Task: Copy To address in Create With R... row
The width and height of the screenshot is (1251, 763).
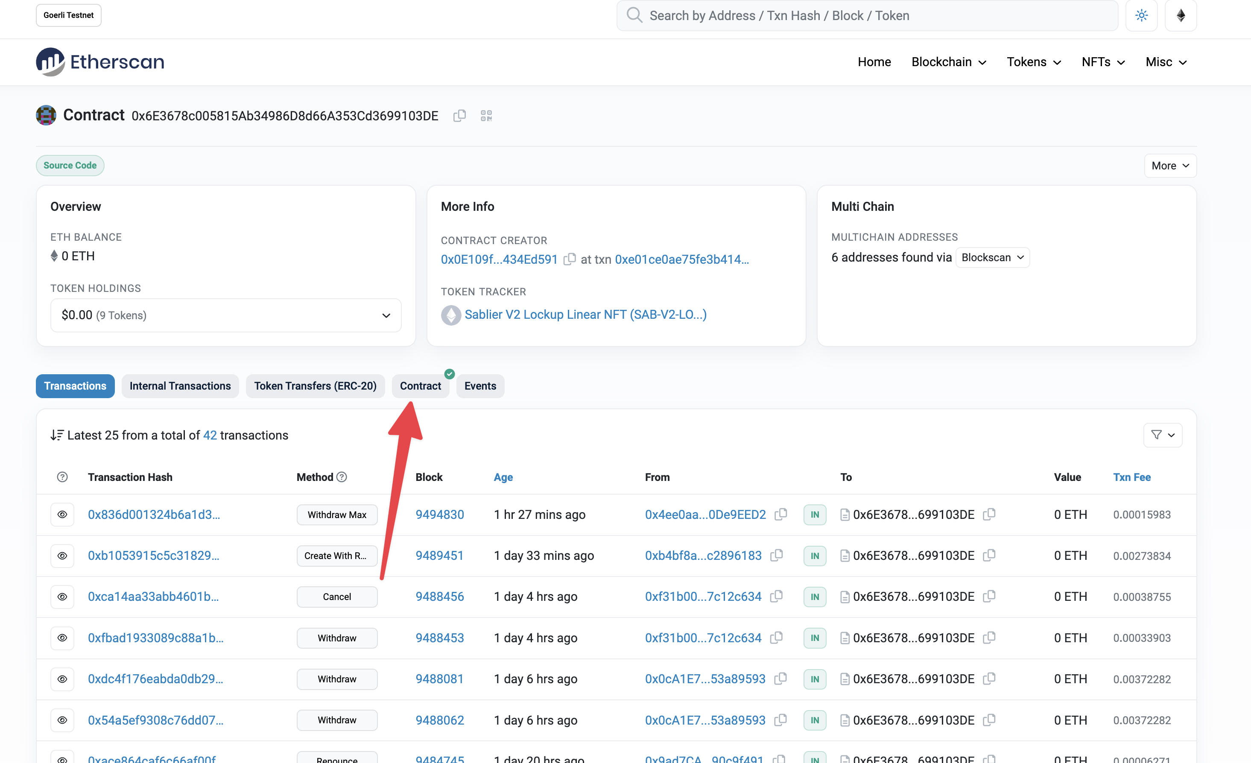Action: [989, 556]
